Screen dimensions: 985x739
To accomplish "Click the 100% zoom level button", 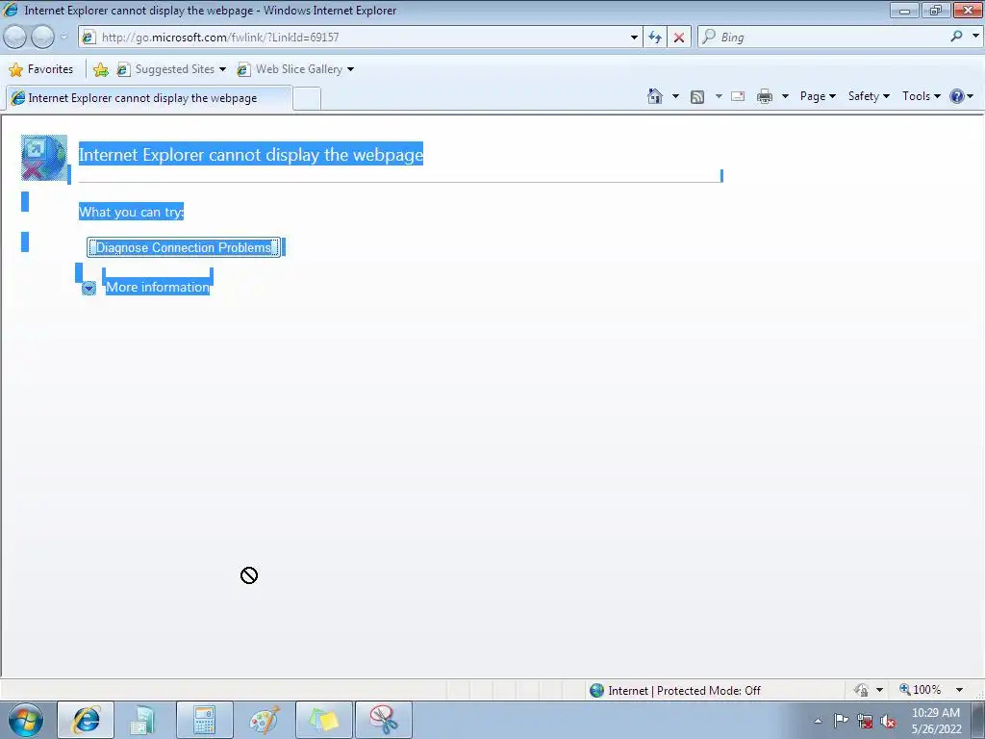I will (x=921, y=690).
